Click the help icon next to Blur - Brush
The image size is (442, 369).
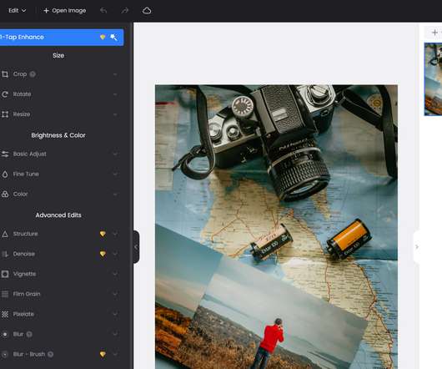[x=50, y=354]
